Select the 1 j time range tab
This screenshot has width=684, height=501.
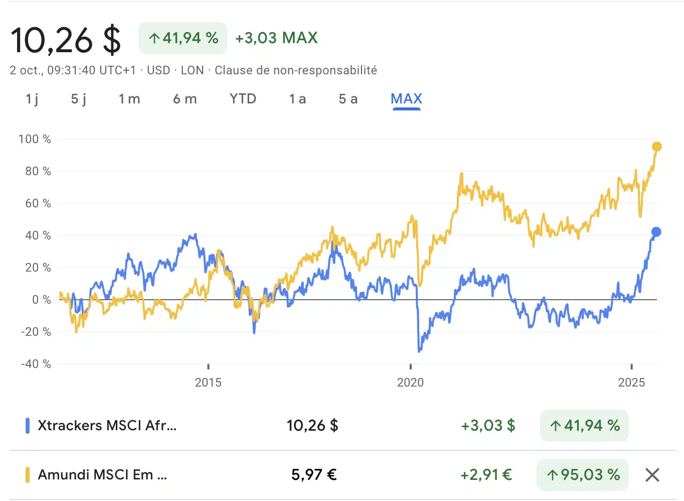click(x=32, y=99)
